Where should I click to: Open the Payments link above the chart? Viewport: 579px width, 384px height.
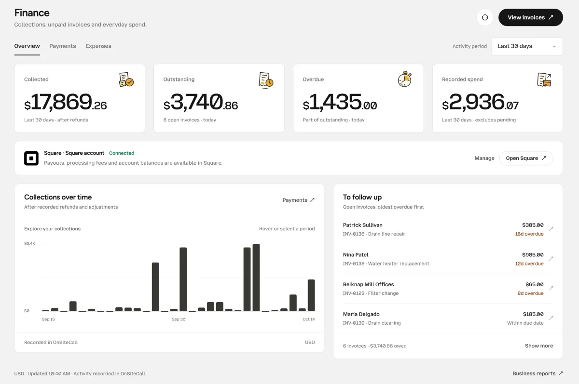(x=299, y=200)
